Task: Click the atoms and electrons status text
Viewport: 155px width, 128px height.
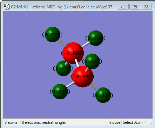Action: [x=35, y=122]
